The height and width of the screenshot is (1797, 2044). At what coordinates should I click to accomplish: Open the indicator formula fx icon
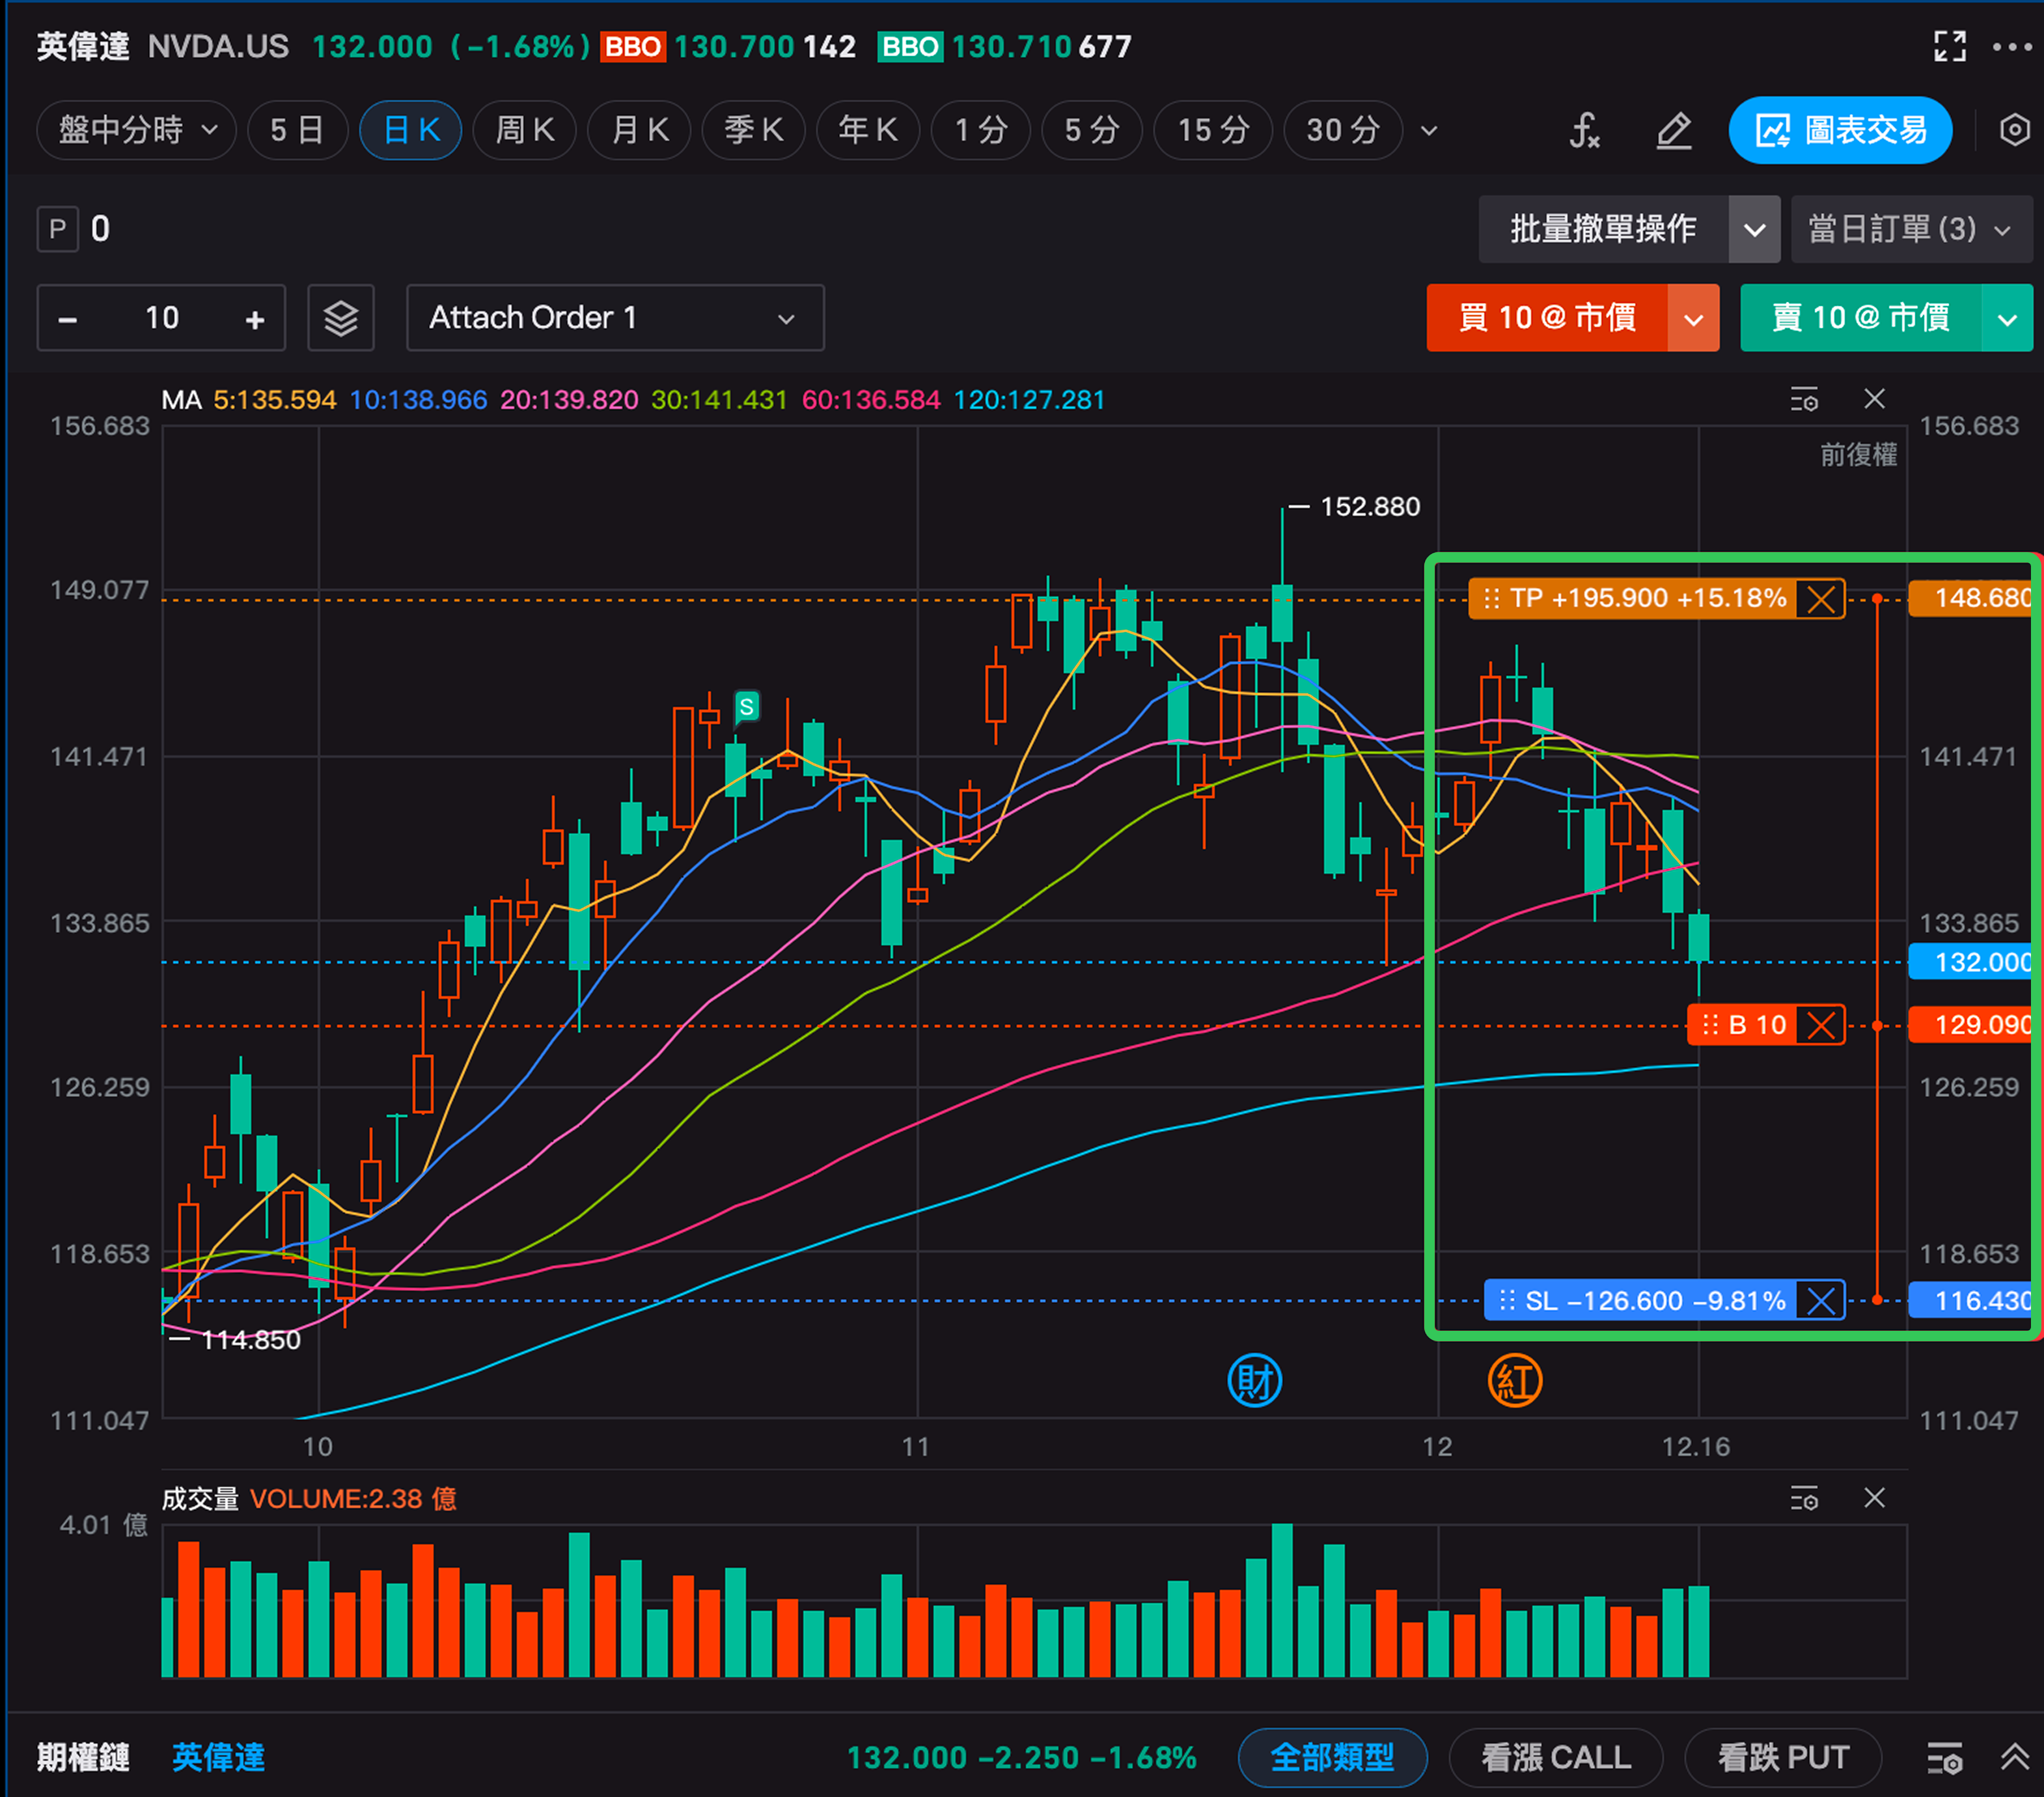click(1584, 130)
